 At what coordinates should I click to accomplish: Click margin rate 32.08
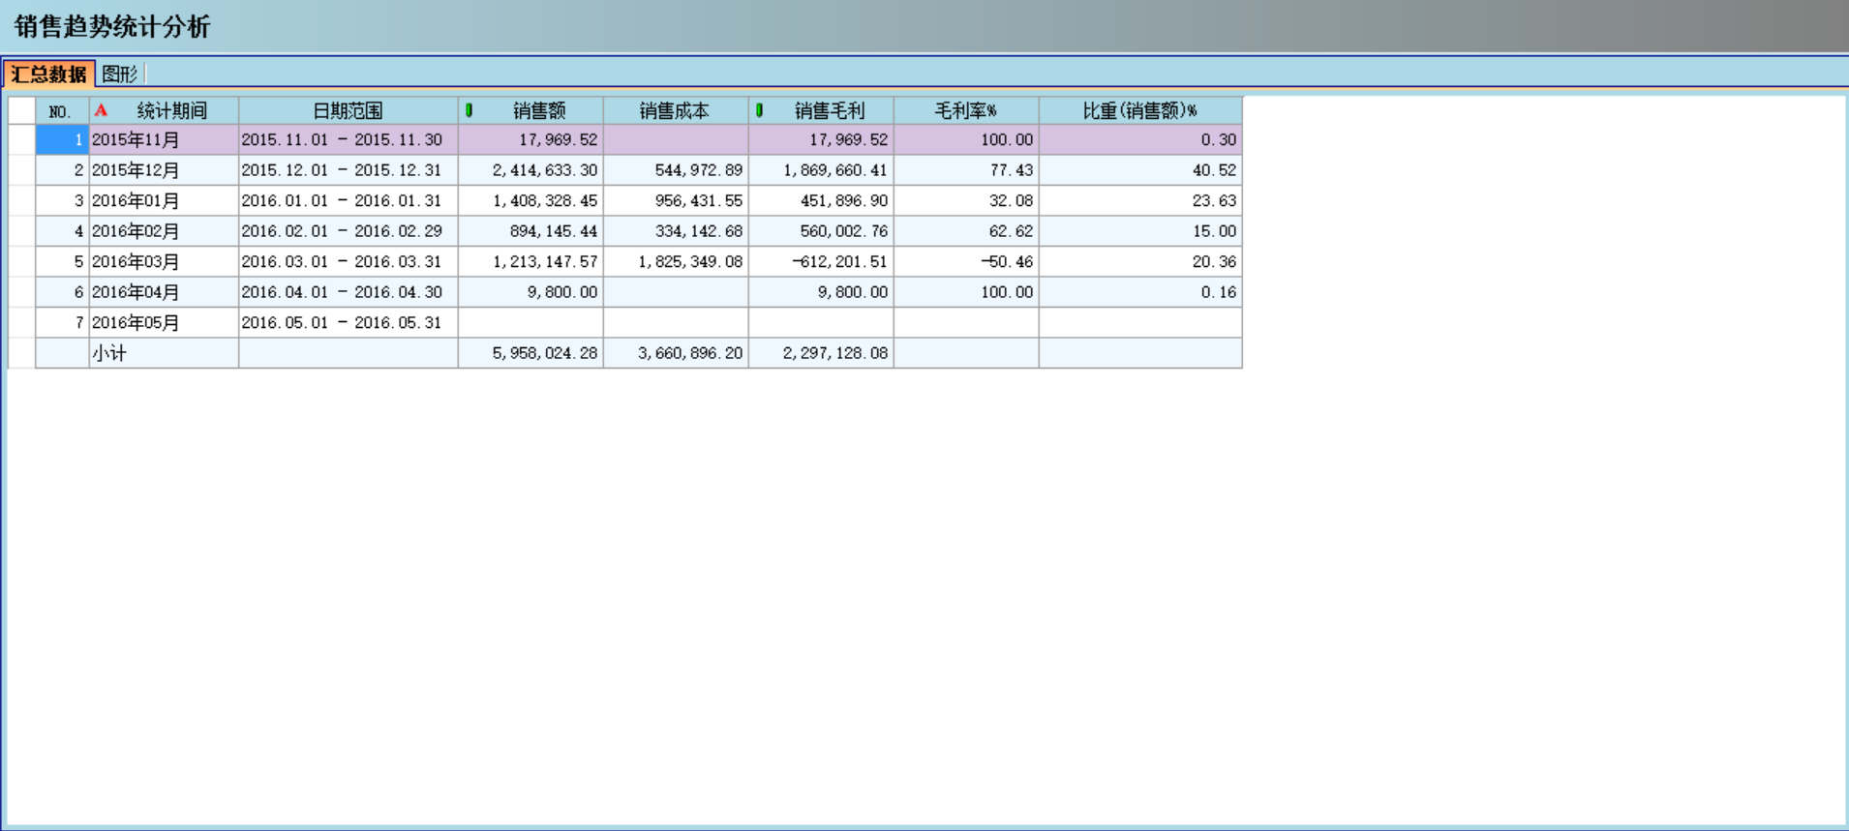(966, 200)
